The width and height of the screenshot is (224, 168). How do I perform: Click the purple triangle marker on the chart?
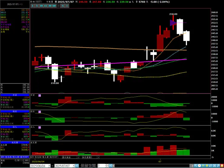pyautogui.click(x=173, y=23)
